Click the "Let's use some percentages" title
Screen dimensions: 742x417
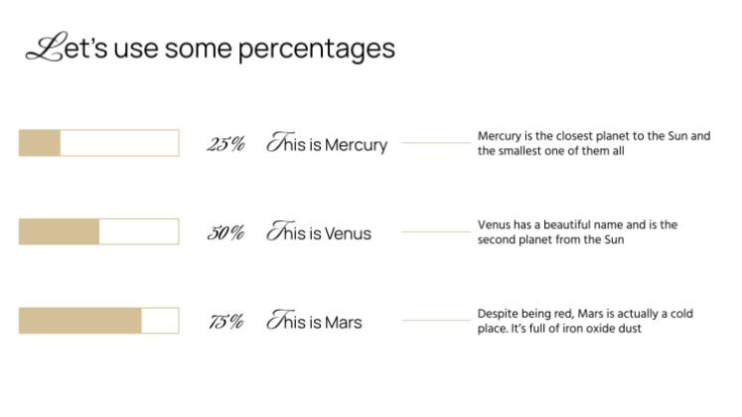coord(210,48)
